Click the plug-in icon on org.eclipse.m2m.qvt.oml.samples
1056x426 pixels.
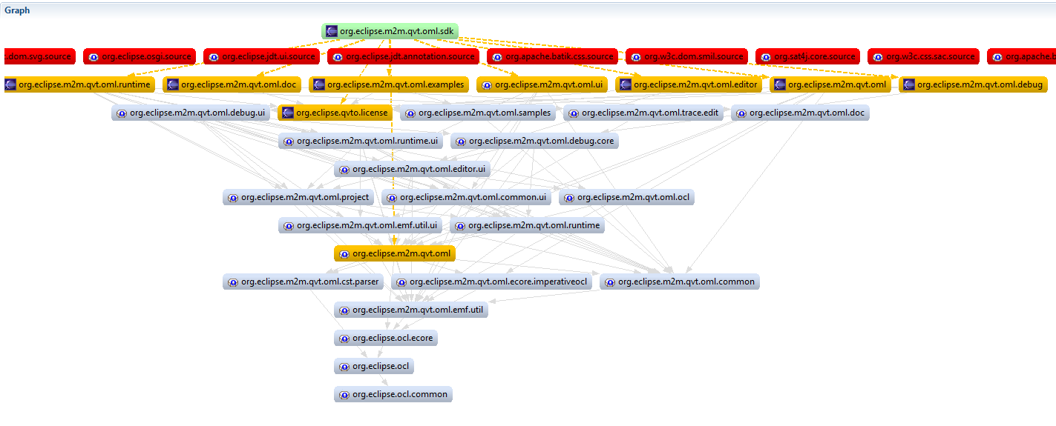click(x=410, y=113)
